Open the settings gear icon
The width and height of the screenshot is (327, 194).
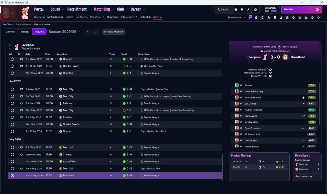pos(255,10)
